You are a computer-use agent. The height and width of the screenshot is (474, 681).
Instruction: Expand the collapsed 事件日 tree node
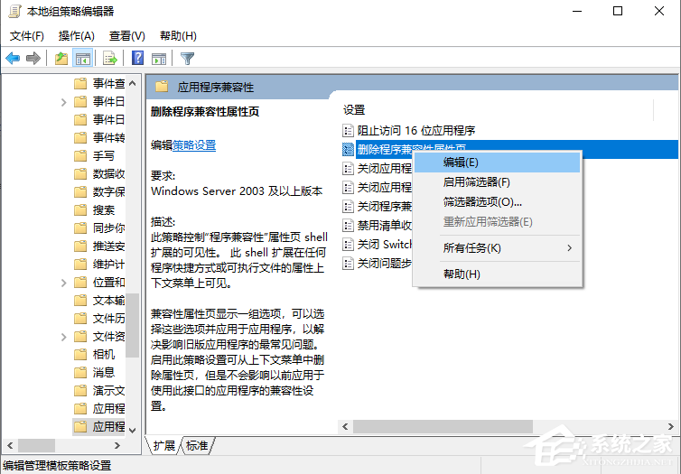pyautogui.click(x=64, y=102)
